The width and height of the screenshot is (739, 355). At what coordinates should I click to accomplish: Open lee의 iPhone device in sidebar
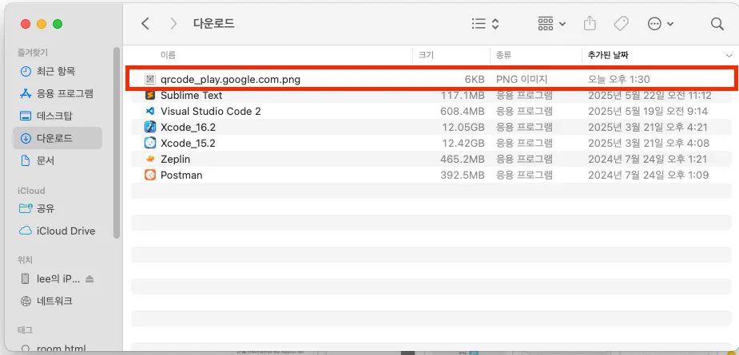click(58, 278)
